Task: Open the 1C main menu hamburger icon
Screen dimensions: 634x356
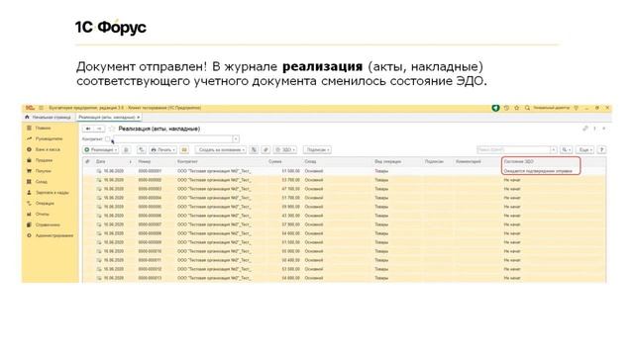Action: point(41,108)
